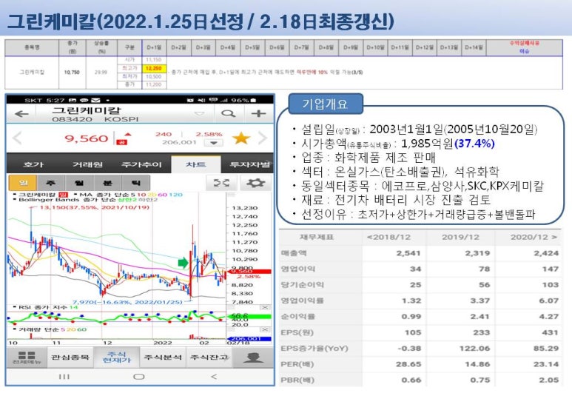Open 주식분석 stock analysis
The image size is (572, 396).
(x=163, y=357)
